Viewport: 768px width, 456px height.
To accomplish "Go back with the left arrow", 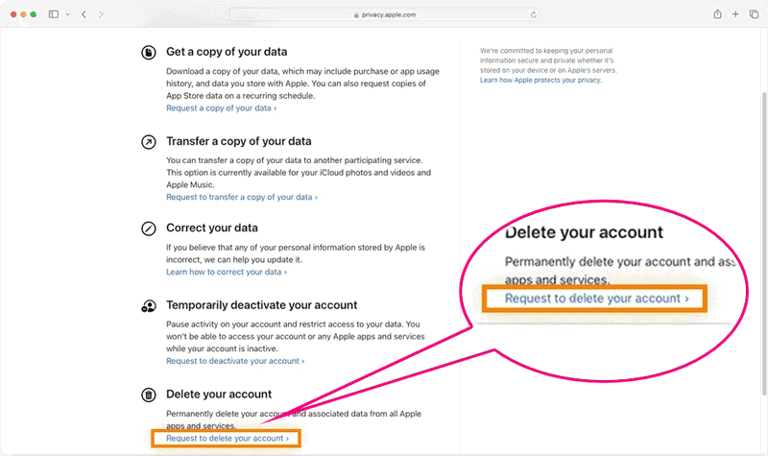I will click(84, 14).
